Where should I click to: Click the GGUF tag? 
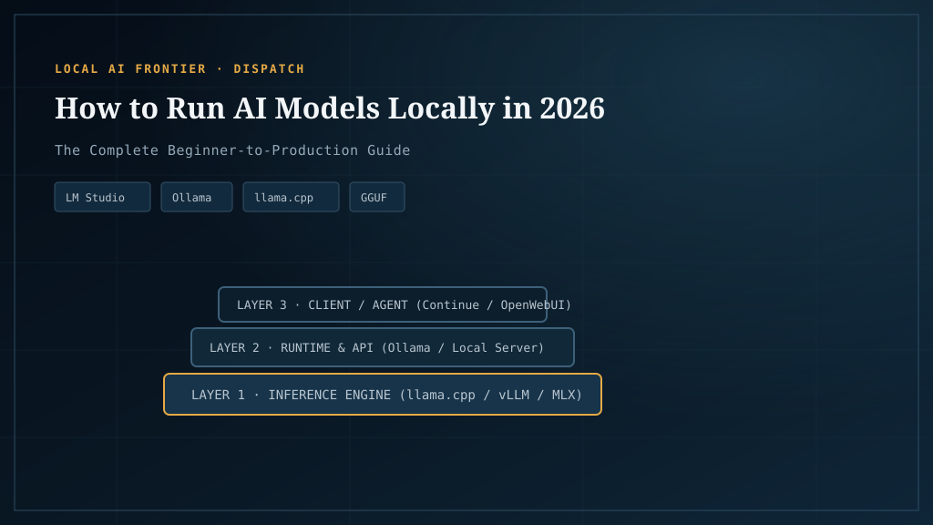(x=376, y=197)
